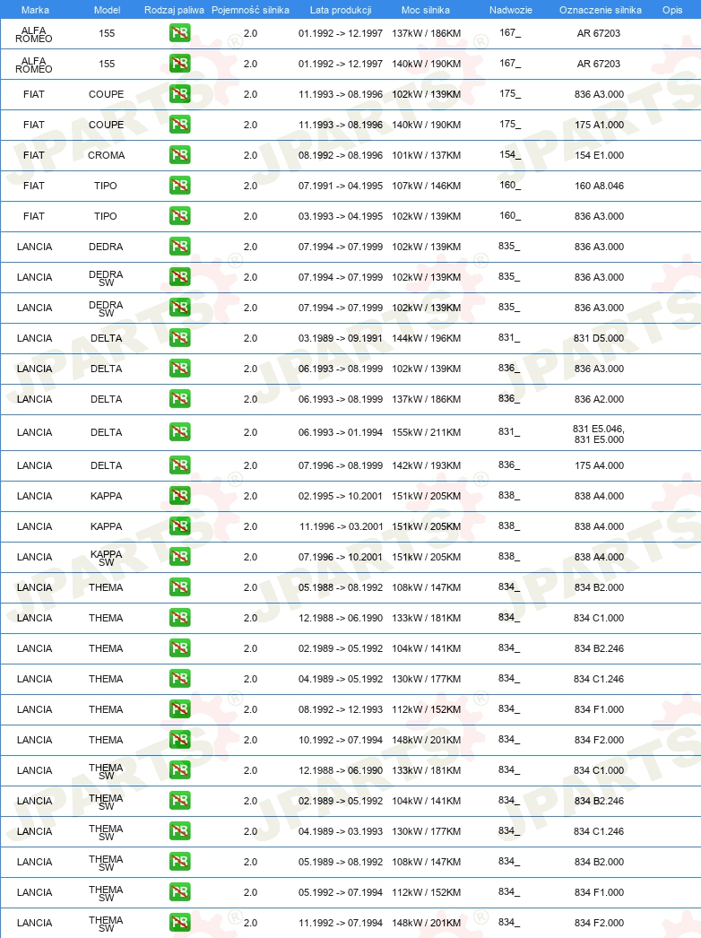Select fuel icon for Fiat Coupe 102kW row
Image resolution: width=701 pixels, height=938 pixels.
(x=179, y=94)
